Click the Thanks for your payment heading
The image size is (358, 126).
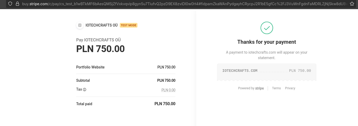coord(267,42)
